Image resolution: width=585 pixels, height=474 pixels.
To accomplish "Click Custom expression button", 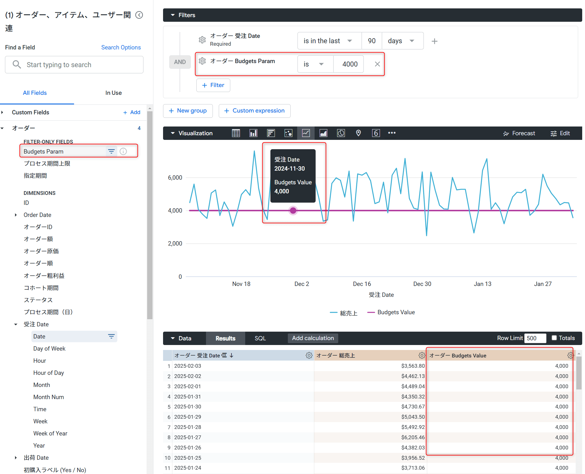I will click(255, 111).
